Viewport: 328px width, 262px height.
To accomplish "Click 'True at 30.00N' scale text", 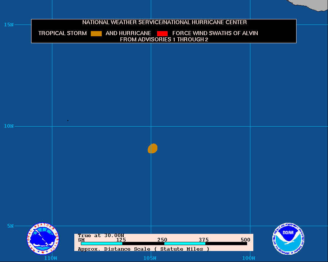I will tap(101, 236).
